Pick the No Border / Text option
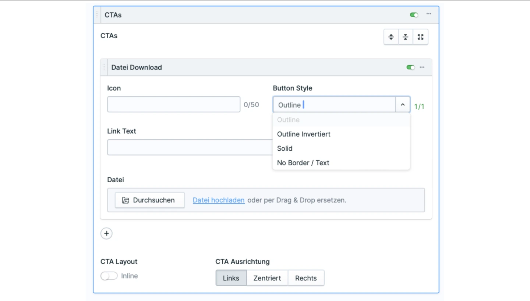530x301 pixels. click(x=303, y=163)
